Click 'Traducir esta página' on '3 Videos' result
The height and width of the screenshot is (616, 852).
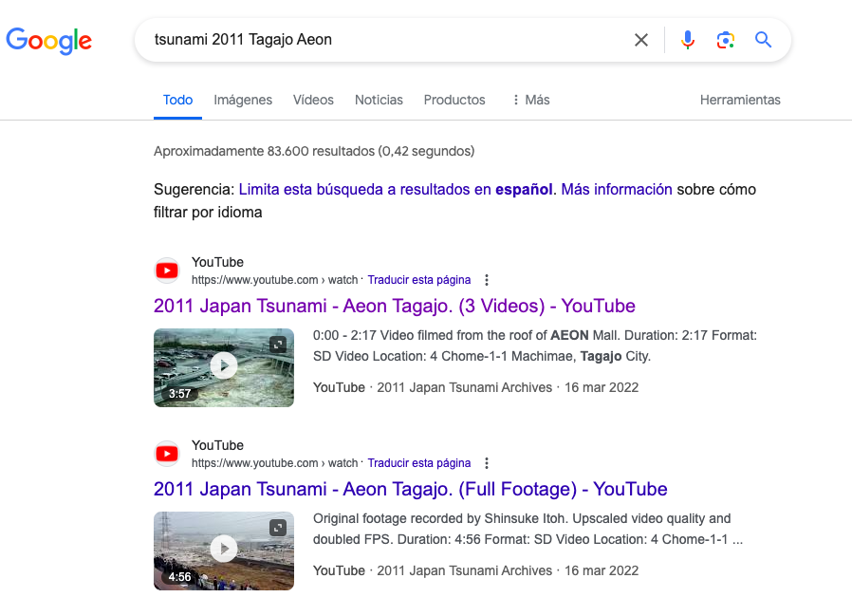[419, 280]
